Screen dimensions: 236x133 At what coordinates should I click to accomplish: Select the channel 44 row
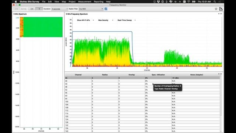tap(142, 84)
